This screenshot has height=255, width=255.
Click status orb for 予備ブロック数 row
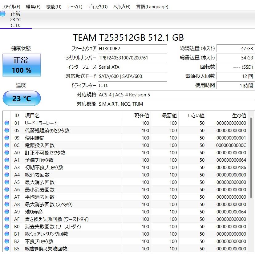7,160
